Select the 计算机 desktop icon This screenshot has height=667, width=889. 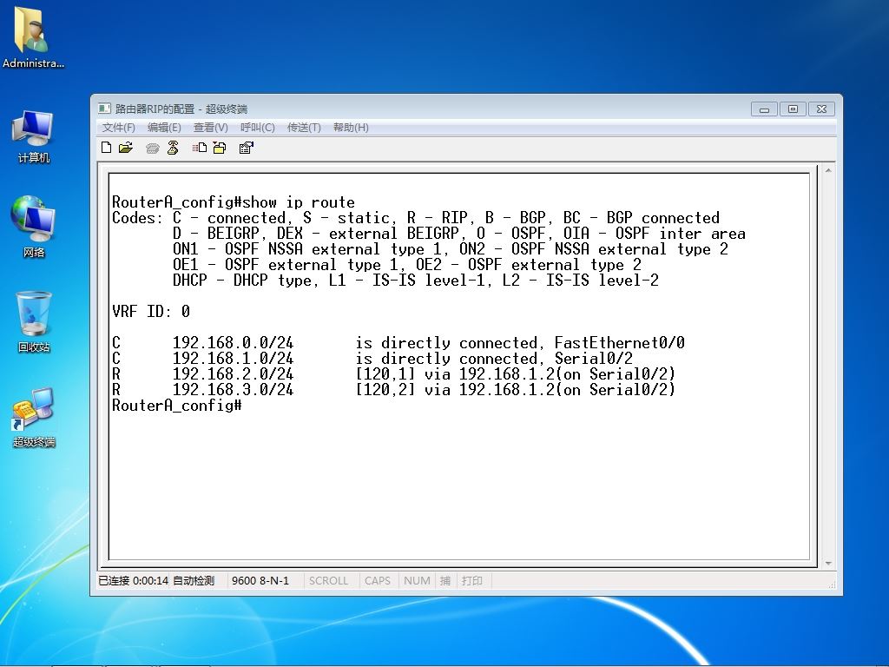[34, 136]
